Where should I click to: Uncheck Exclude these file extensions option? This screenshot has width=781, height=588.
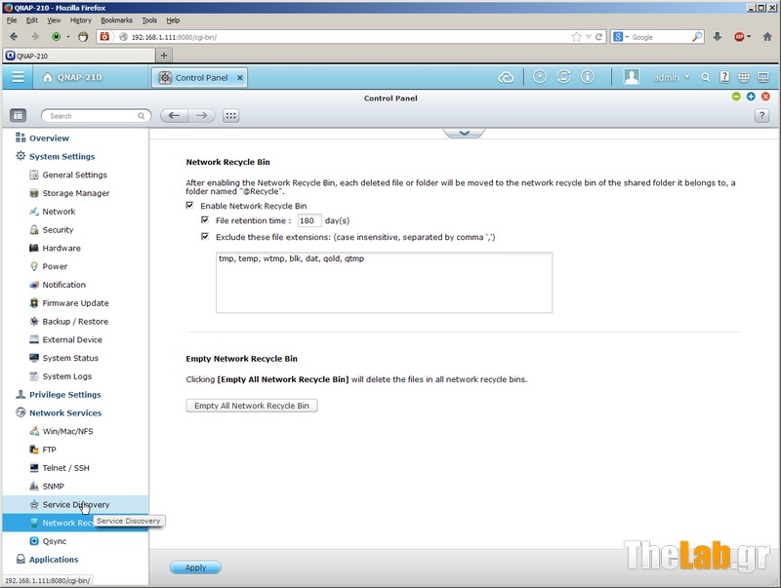tap(205, 236)
